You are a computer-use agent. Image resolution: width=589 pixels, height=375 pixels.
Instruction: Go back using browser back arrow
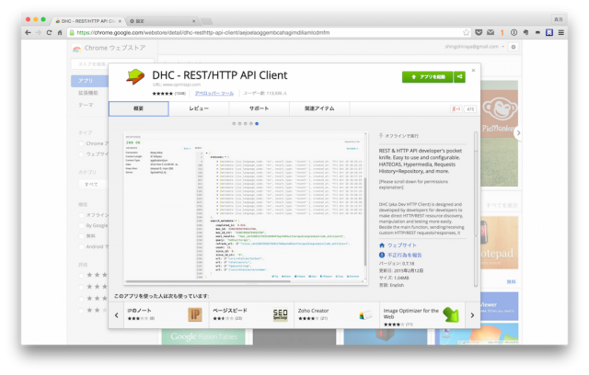[x=28, y=32]
